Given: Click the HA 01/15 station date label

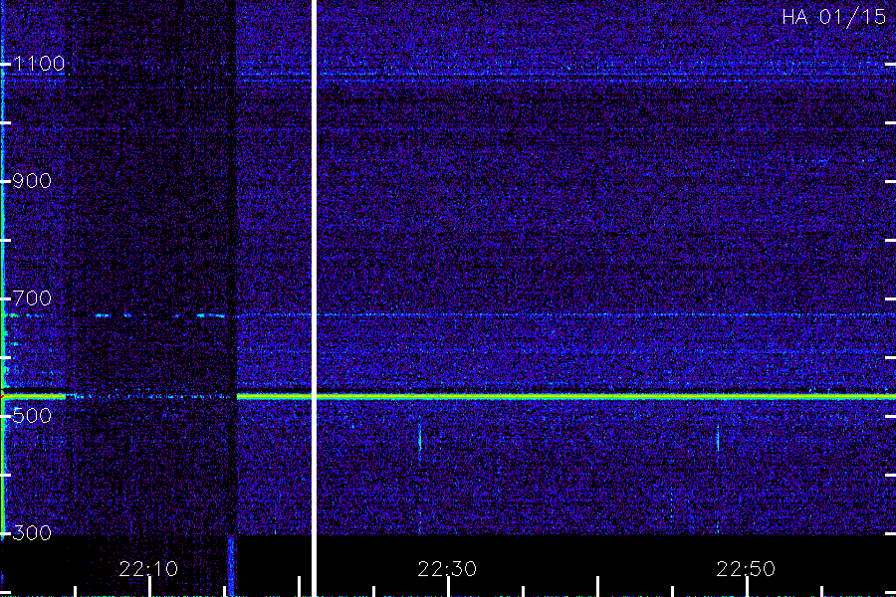Looking at the screenshot, I should (833, 17).
